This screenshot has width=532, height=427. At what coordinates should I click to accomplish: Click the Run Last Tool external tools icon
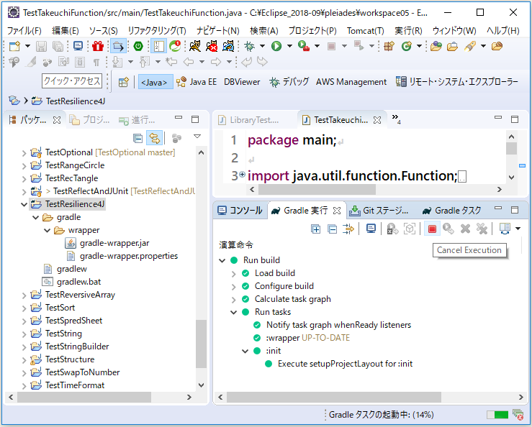click(303, 46)
